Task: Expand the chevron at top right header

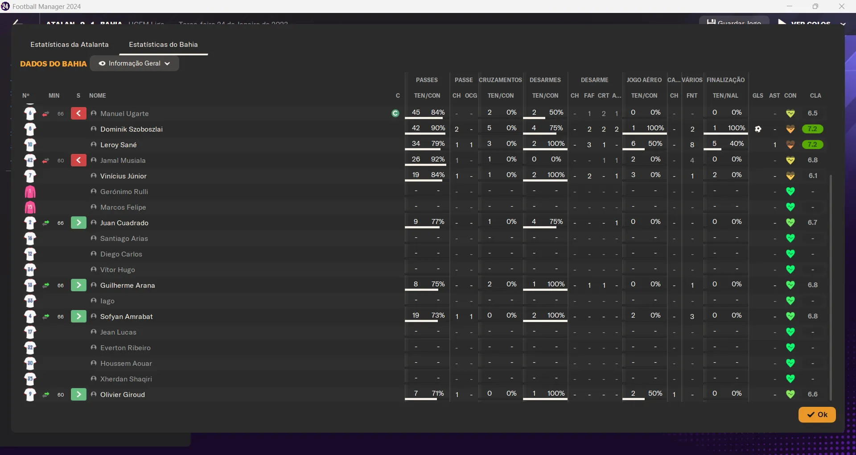Action: pos(843,24)
